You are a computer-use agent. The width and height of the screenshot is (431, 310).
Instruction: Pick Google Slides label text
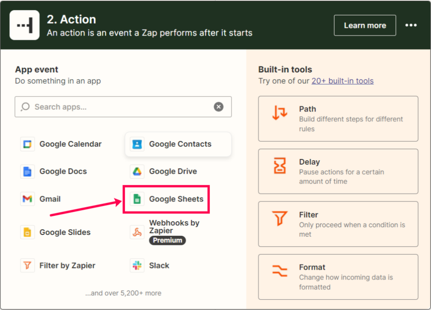tap(65, 232)
